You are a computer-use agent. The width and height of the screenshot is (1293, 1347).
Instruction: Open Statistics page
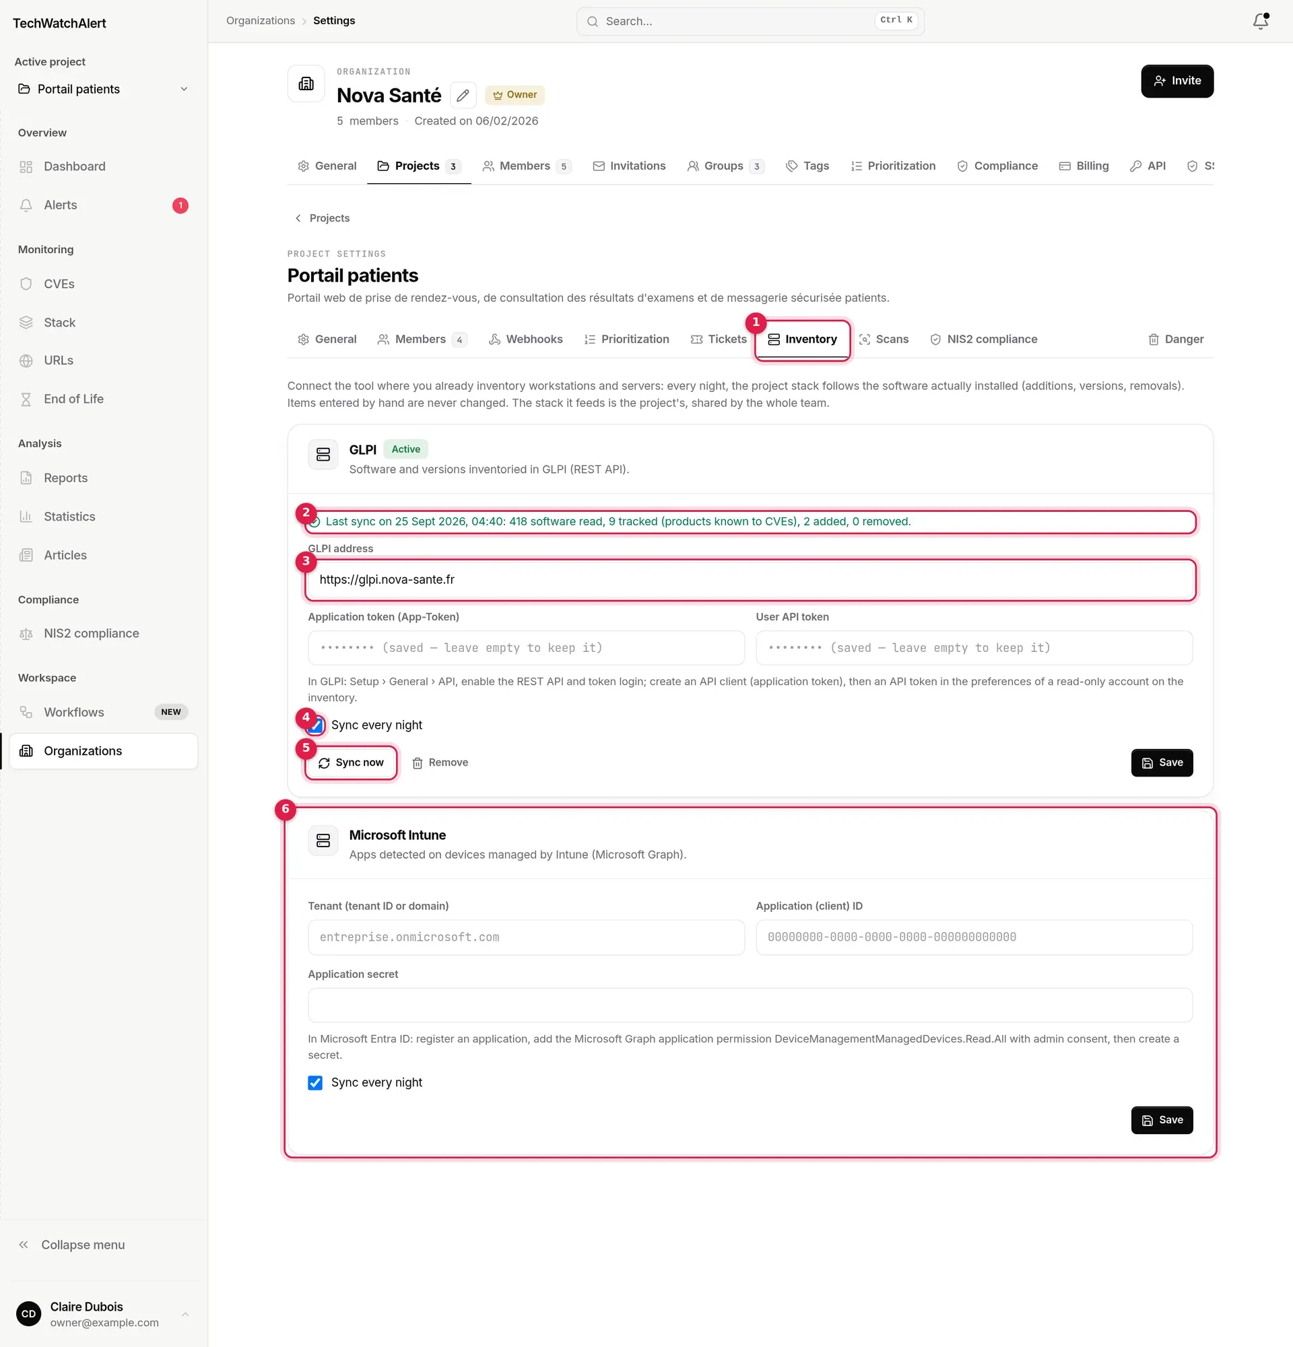104,516
